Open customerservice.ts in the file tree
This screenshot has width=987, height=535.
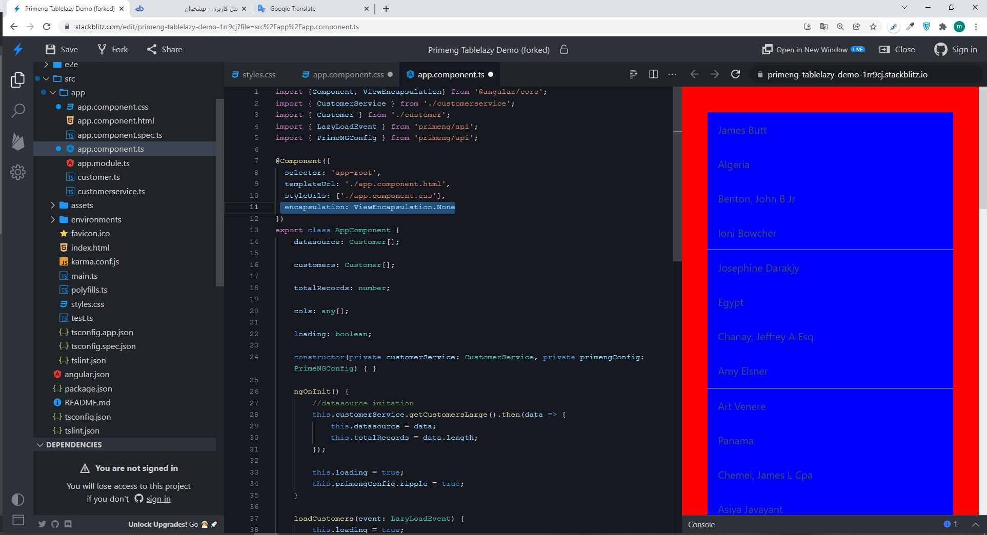pyautogui.click(x=111, y=191)
